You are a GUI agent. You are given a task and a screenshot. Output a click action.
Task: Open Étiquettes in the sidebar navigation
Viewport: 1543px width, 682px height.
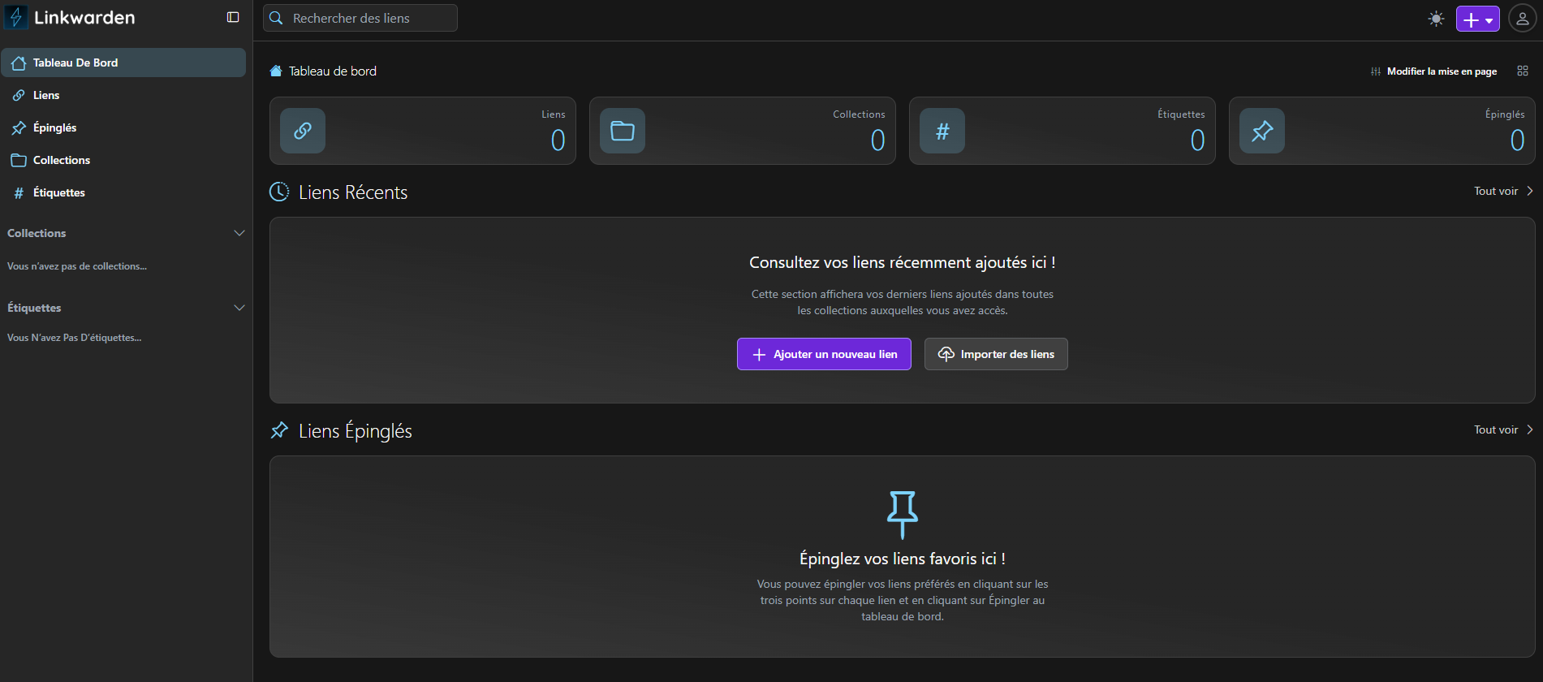tap(123, 192)
